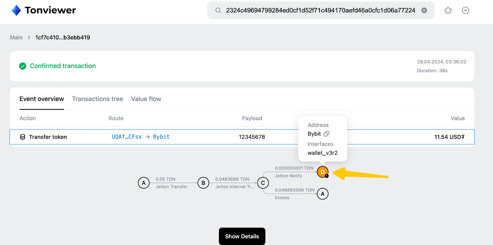
Task: Open the Value flow tab
Action: point(146,99)
